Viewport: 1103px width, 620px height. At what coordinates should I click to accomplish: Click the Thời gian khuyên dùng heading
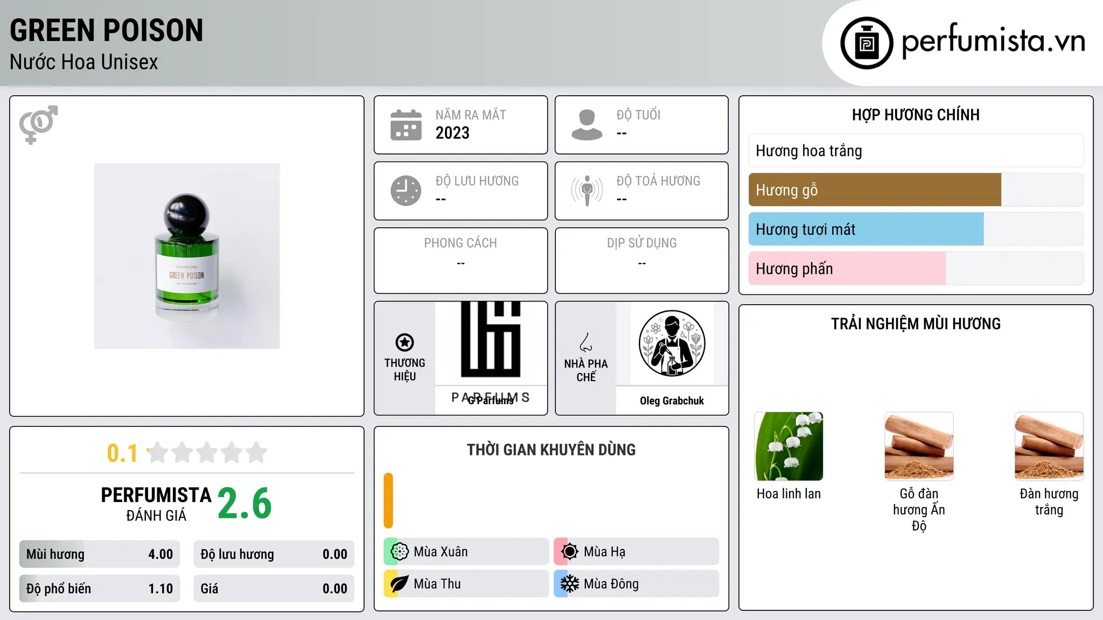pyautogui.click(x=551, y=449)
